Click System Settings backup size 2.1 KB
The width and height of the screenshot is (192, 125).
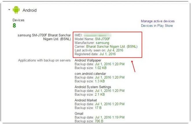point(100,95)
